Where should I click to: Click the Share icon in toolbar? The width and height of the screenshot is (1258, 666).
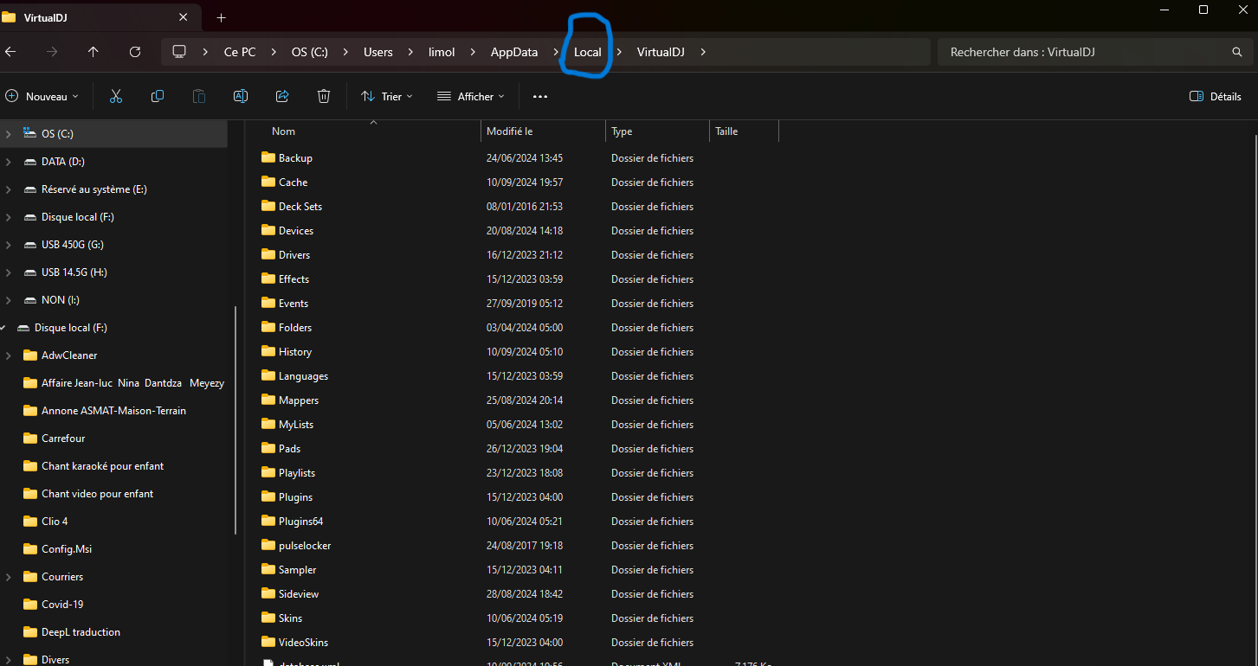click(x=282, y=97)
